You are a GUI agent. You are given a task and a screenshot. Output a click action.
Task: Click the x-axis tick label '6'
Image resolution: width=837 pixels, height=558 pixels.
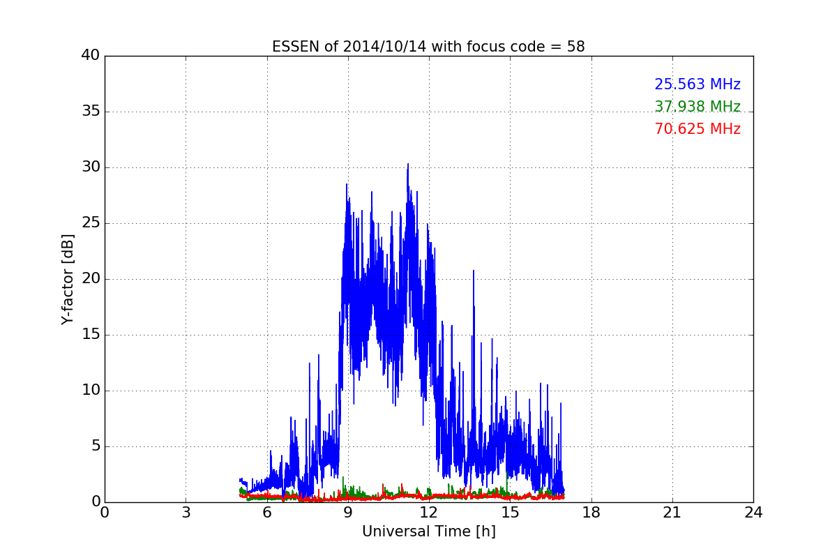tap(266, 513)
